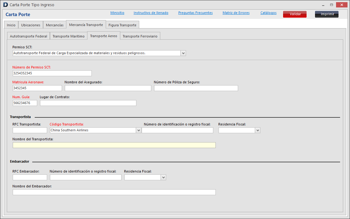Viewport: 350px width, 219px height.
Task: Click the Imprimir button
Action: (327, 14)
